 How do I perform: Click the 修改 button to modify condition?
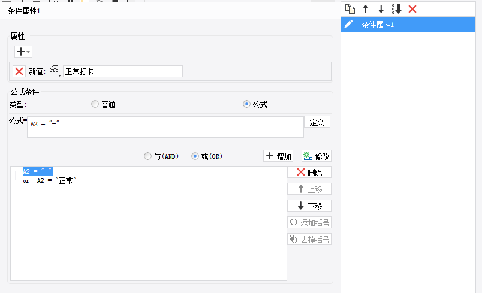tap(316, 156)
